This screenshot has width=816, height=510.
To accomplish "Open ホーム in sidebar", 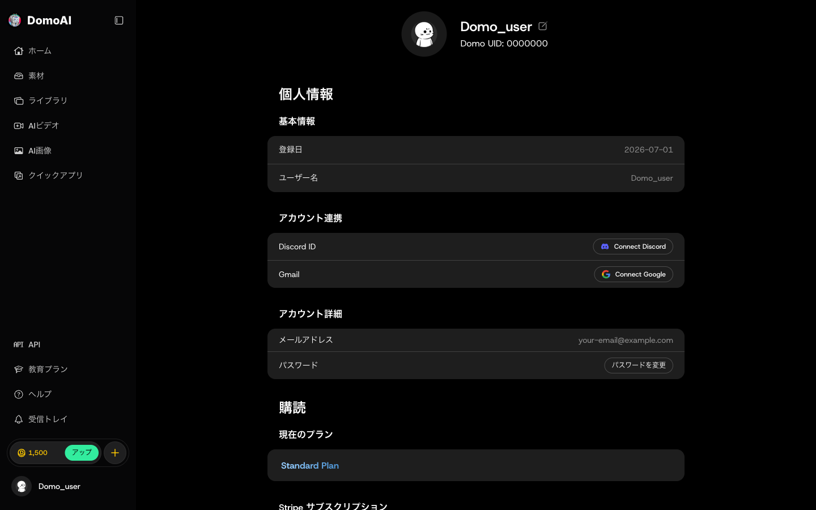I will pyautogui.click(x=40, y=51).
